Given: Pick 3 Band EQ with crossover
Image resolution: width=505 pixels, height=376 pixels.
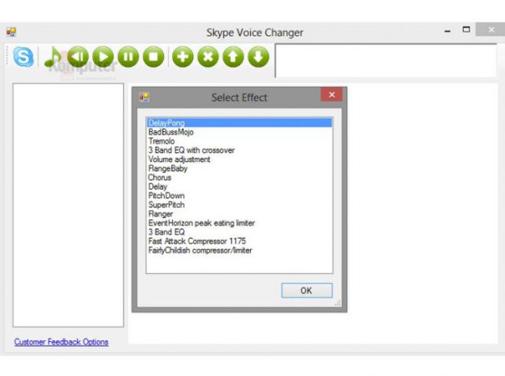Looking at the screenshot, I should click(239, 150).
